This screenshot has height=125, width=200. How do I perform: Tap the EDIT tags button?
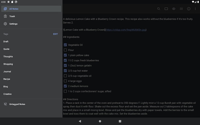click(55, 34)
